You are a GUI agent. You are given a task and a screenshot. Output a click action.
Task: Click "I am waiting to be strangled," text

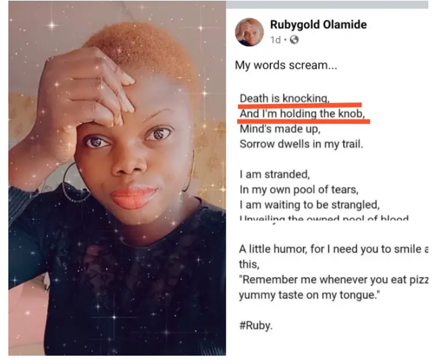310,205
